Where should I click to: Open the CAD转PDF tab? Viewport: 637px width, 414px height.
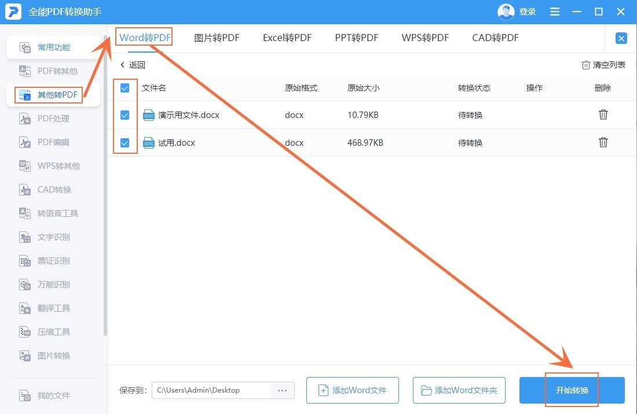tap(495, 37)
